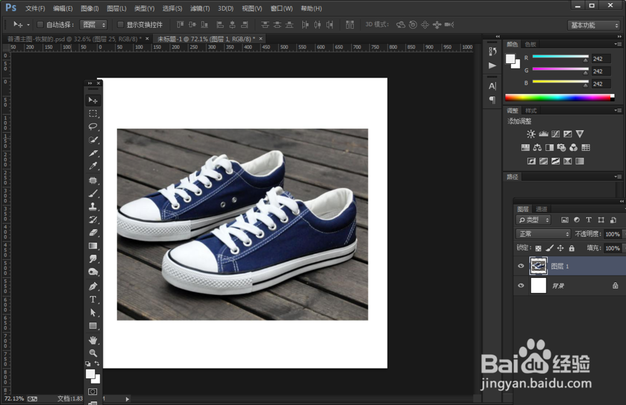Image resolution: width=626 pixels, height=405 pixels.
Task: Select the Eyedropper tool
Action: point(93,166)
